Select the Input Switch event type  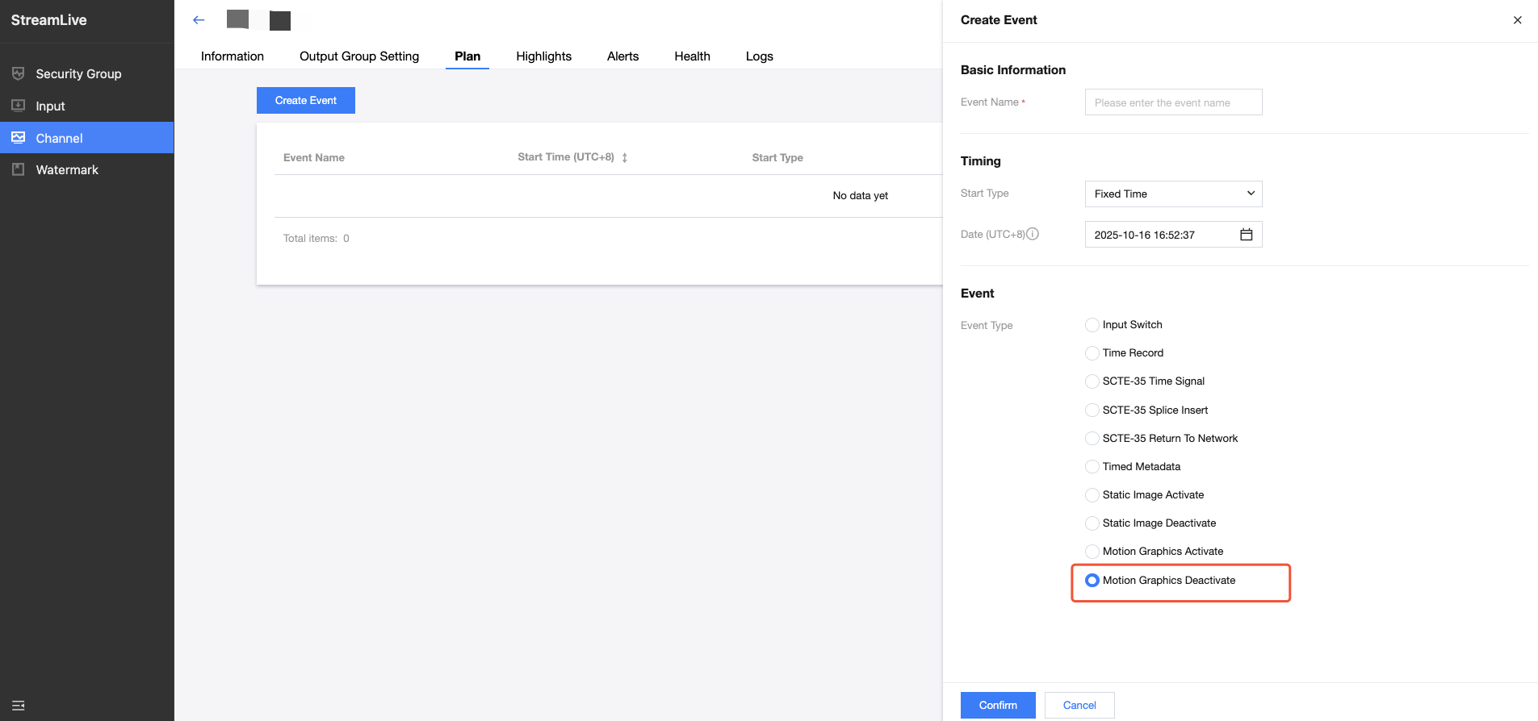tap(1092, 325)
